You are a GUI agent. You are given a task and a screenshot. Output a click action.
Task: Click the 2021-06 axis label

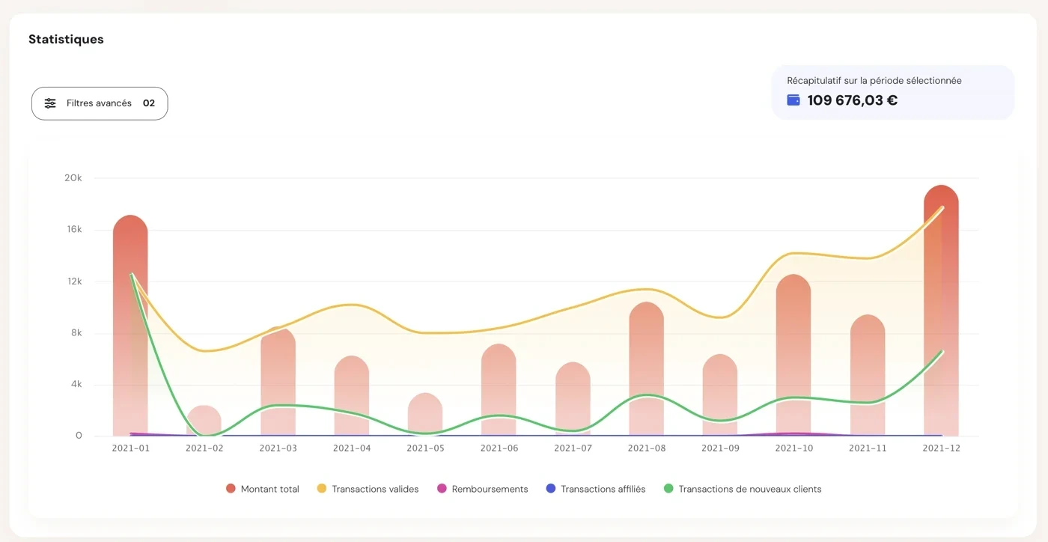[499, 448]
